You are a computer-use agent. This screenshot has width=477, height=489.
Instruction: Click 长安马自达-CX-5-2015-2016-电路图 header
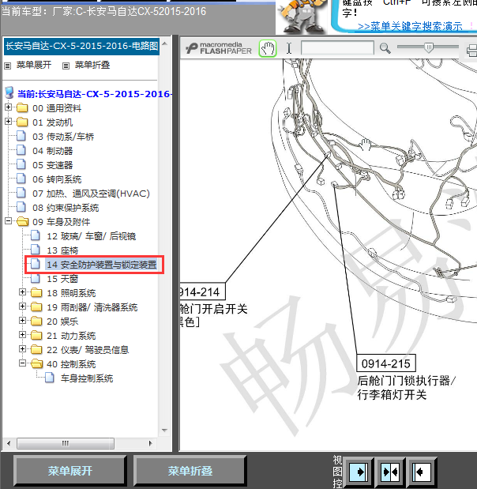point(81,46)
